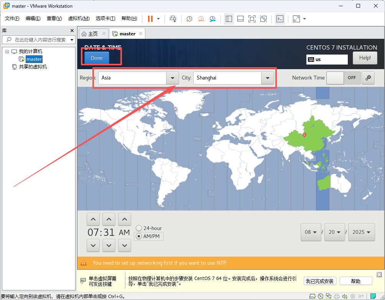This screenshot has width=385, height=300.
Task: Close the 库 library panel
Action: point(72,30)
